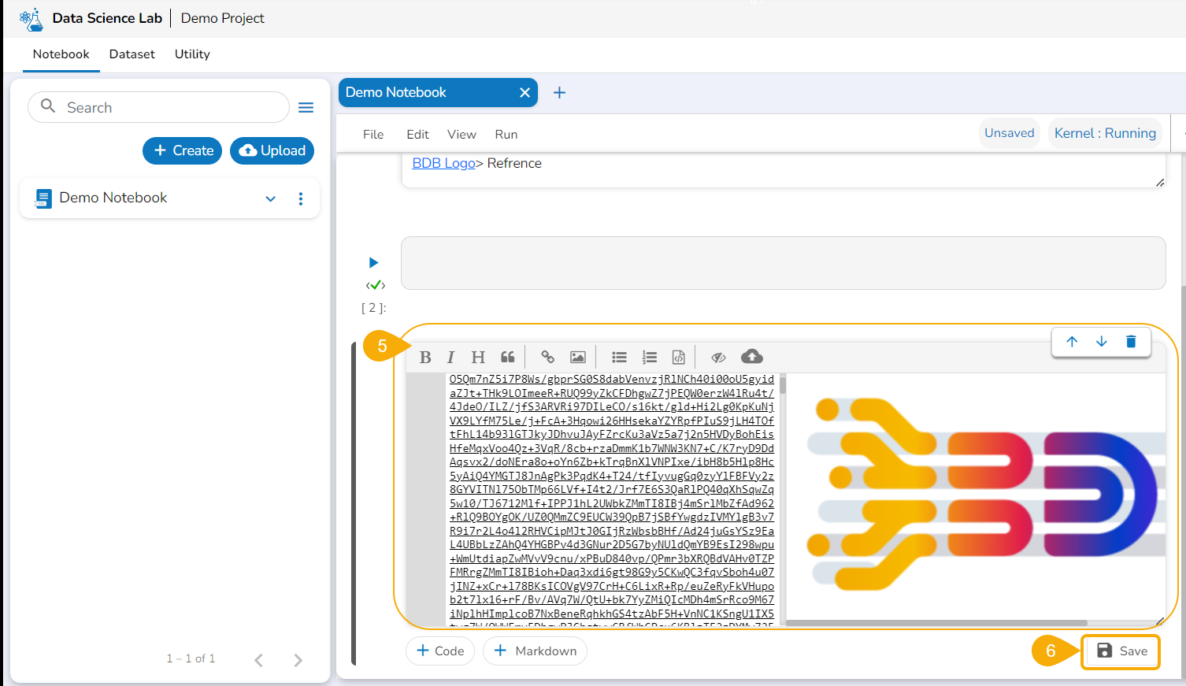Switch to the Dataset tab
The width and height of the screenshot is (1186, 686).
point(132,54)
